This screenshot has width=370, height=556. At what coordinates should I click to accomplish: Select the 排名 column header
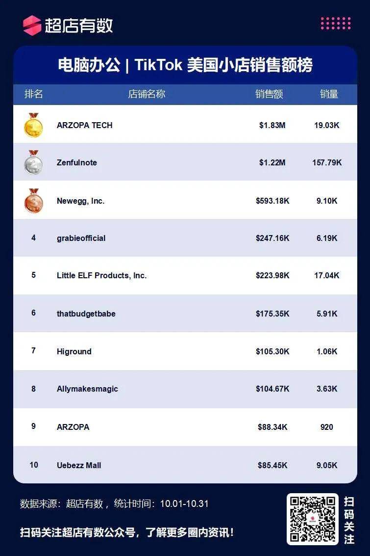click(x=34, y=94)
